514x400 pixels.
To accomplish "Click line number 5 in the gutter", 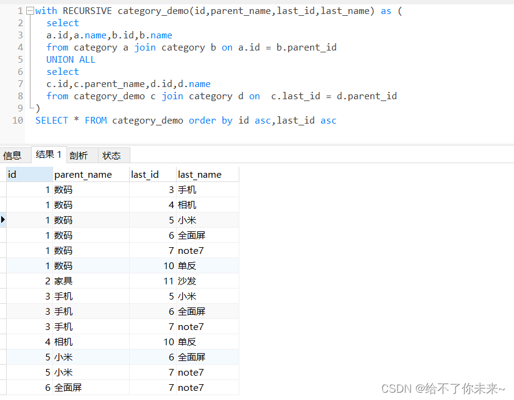I will tap(20, 60).
